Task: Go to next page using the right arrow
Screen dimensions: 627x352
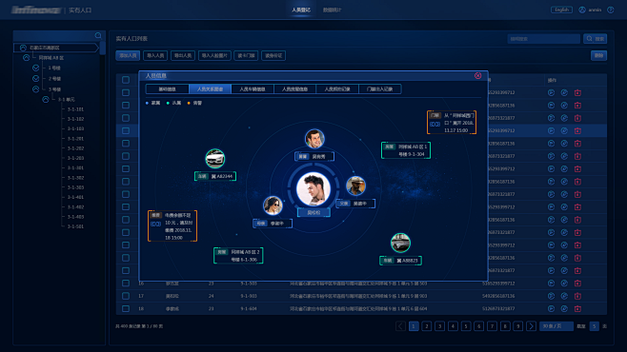Action: pyautogui.click(x=531, y=326)
